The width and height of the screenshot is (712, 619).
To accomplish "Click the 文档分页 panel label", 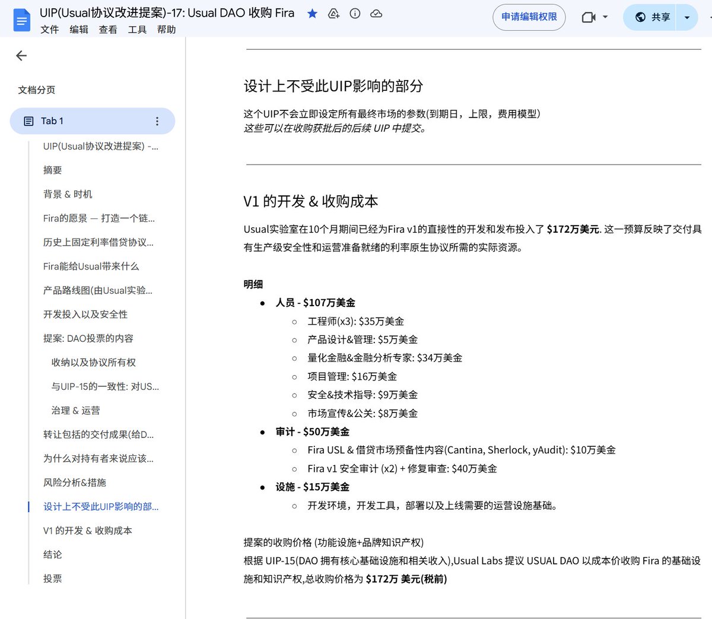I will click(x=37, y=90).
